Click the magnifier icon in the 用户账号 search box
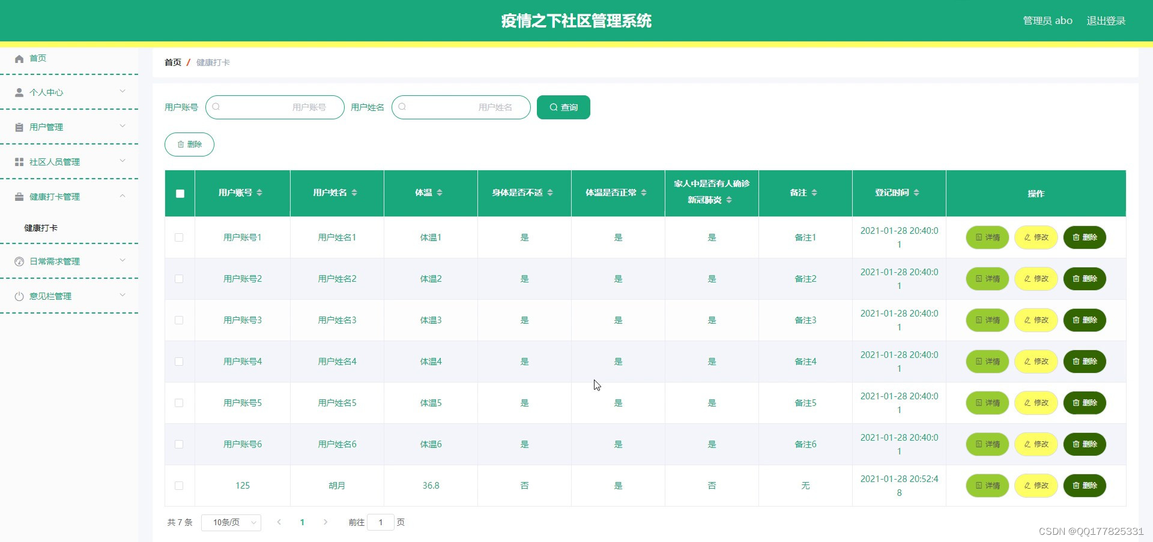 [x=216, y=107]
